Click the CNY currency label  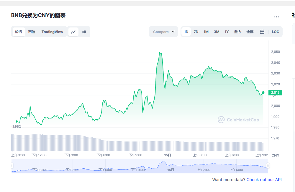tap(275, 155)
